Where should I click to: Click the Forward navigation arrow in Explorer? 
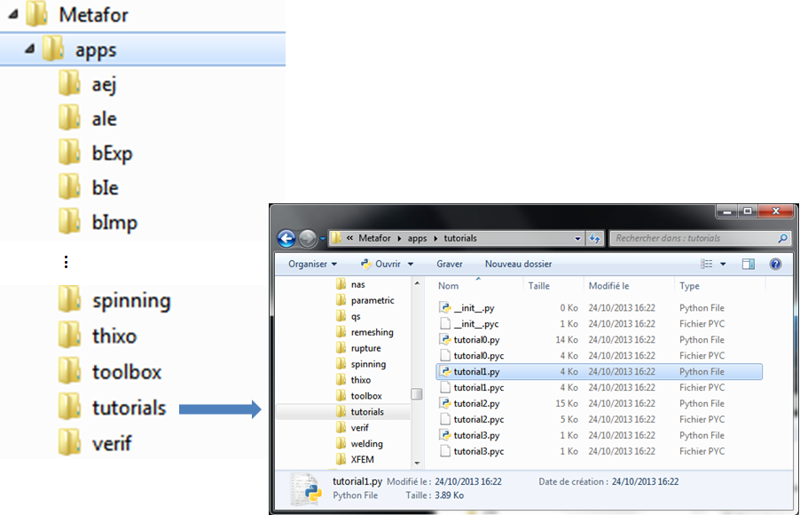(x=307, y=238)
